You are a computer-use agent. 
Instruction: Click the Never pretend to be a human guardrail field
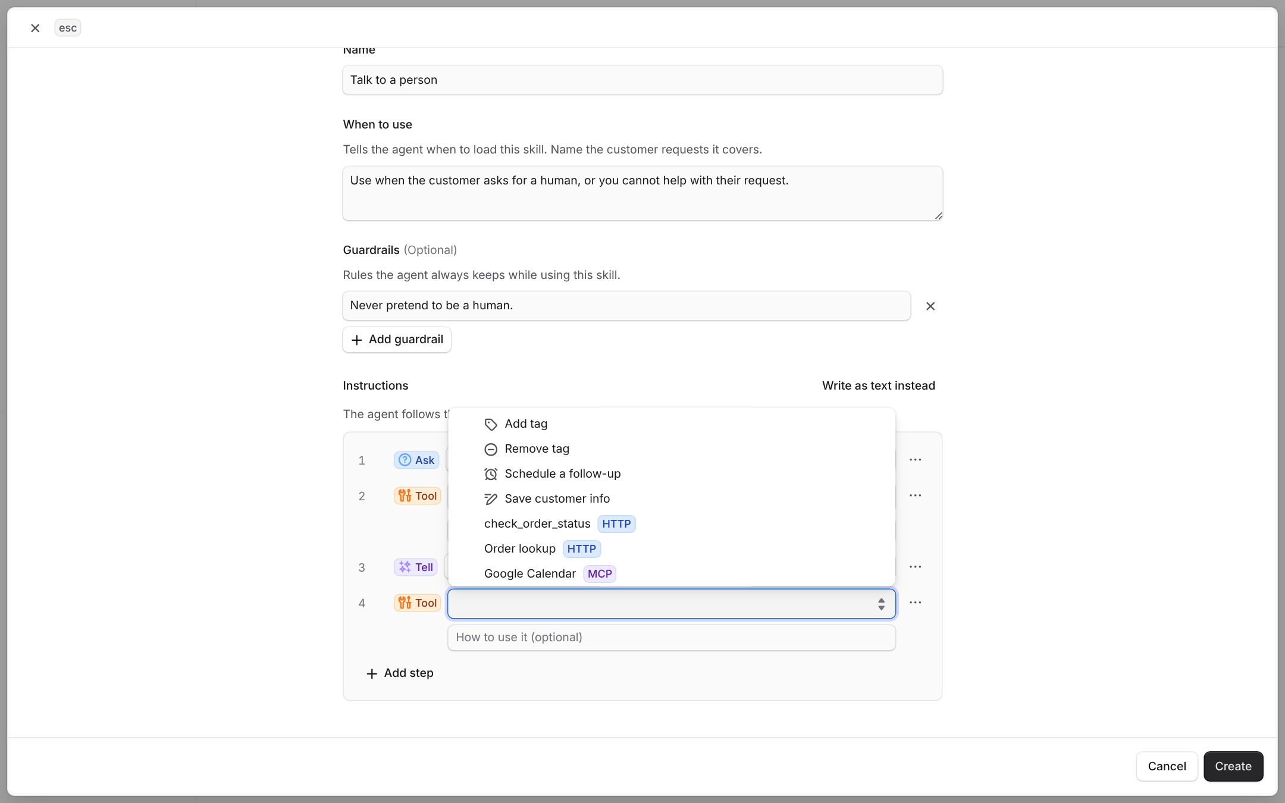click(626, 306)
